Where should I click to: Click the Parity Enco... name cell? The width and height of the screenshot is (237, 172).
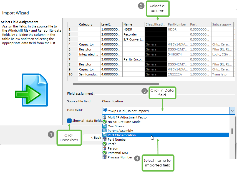pyautogui.click(x=133, y=59)
